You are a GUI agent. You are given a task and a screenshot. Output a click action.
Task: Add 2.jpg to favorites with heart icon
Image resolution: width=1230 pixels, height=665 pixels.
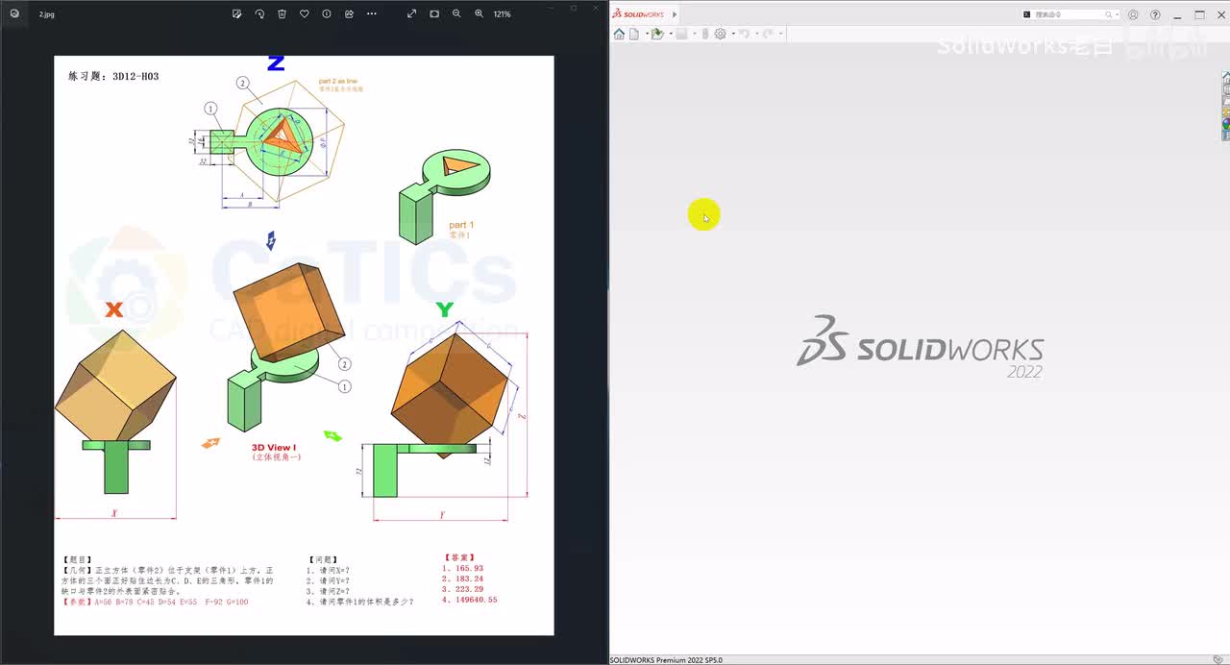click(305, 13)
